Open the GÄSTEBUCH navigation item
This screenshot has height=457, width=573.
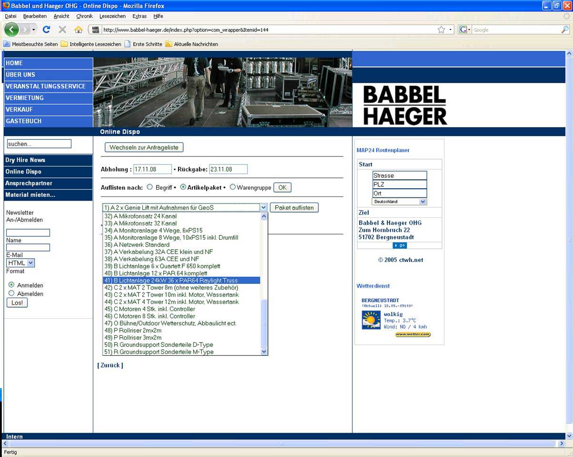click(48, 121)
